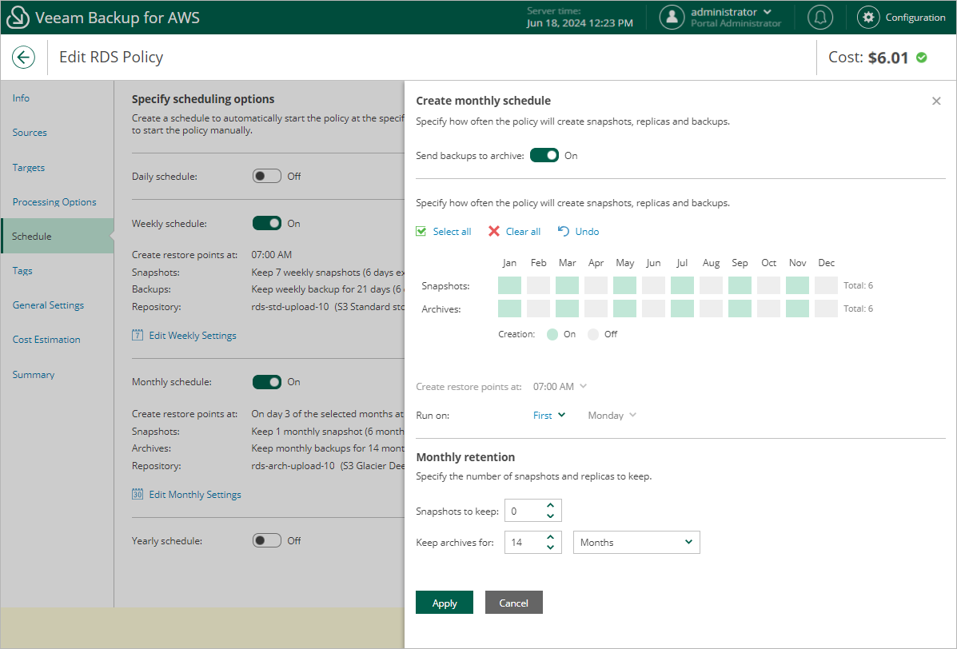Toggle September archive creation cell
Viewport: 957px width, 649px height.
[740, 309]
